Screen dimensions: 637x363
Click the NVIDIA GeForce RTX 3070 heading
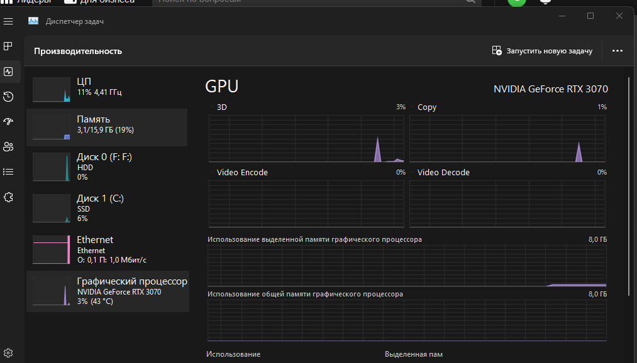coord(550,89)
